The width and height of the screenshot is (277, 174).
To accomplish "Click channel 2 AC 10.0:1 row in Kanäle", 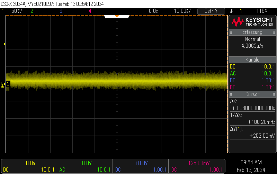I will [x=252, y=74].
